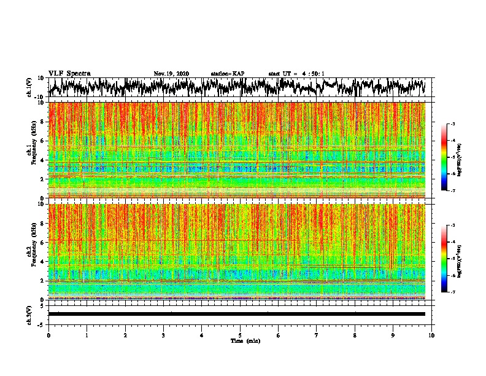This screenshot has width=486, height=376.
Task: Click the "VLF Spectra" plot title
Action: tap(69, 73)
